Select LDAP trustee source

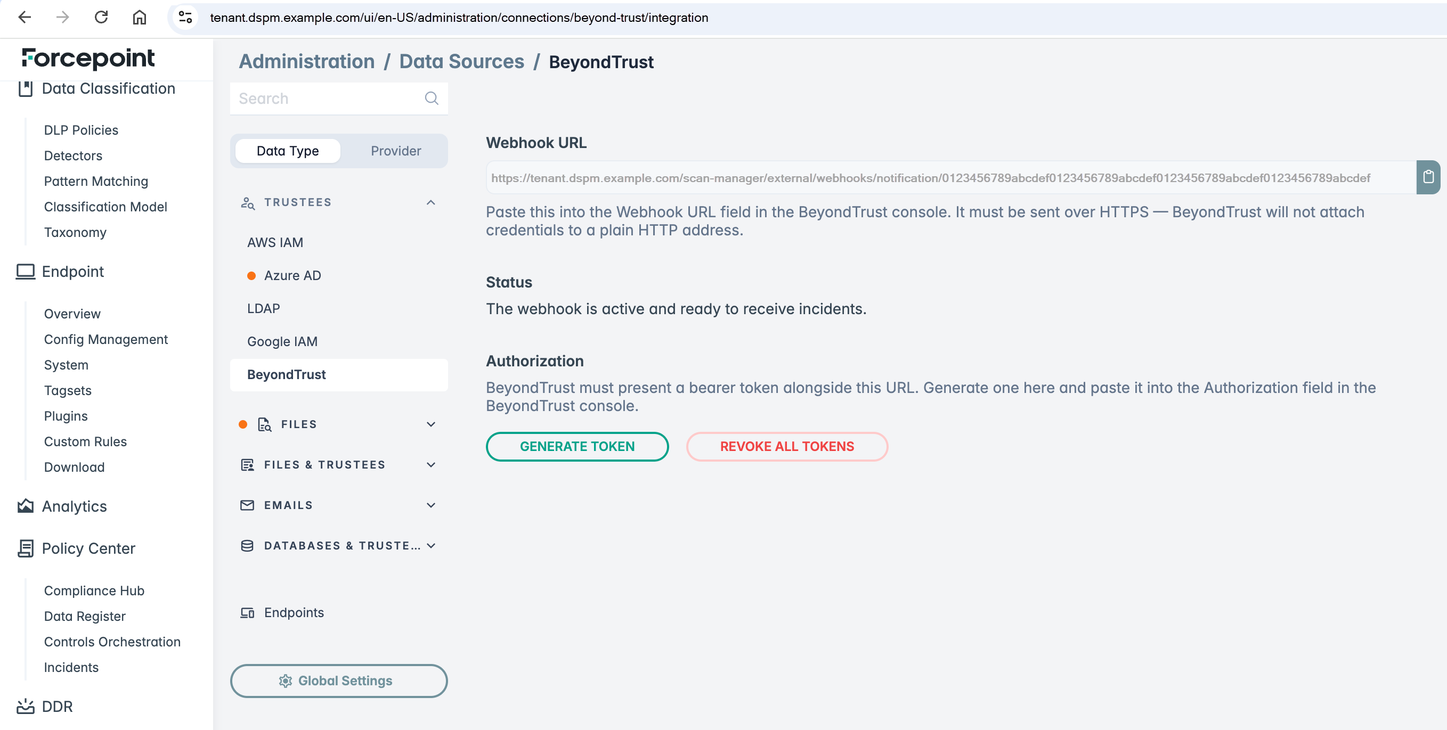pos(263,309)
